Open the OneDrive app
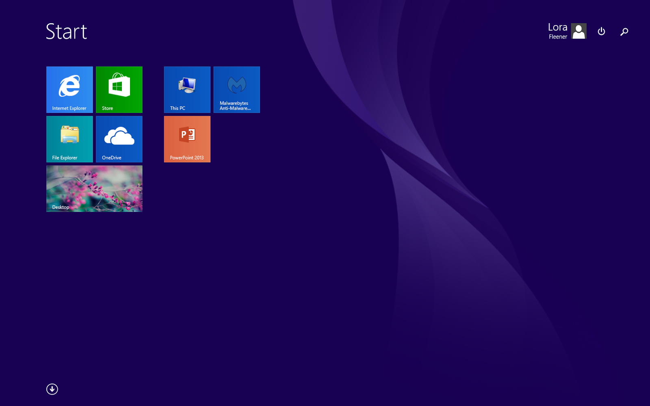This screenshot has width=650, height=406. pyautogui.click(x=119, y=139)
